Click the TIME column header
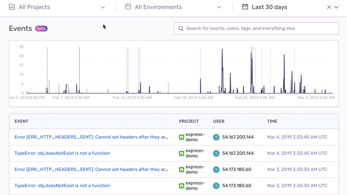The height and width of the screenshot is (195, 347). (x=272, y=121)
